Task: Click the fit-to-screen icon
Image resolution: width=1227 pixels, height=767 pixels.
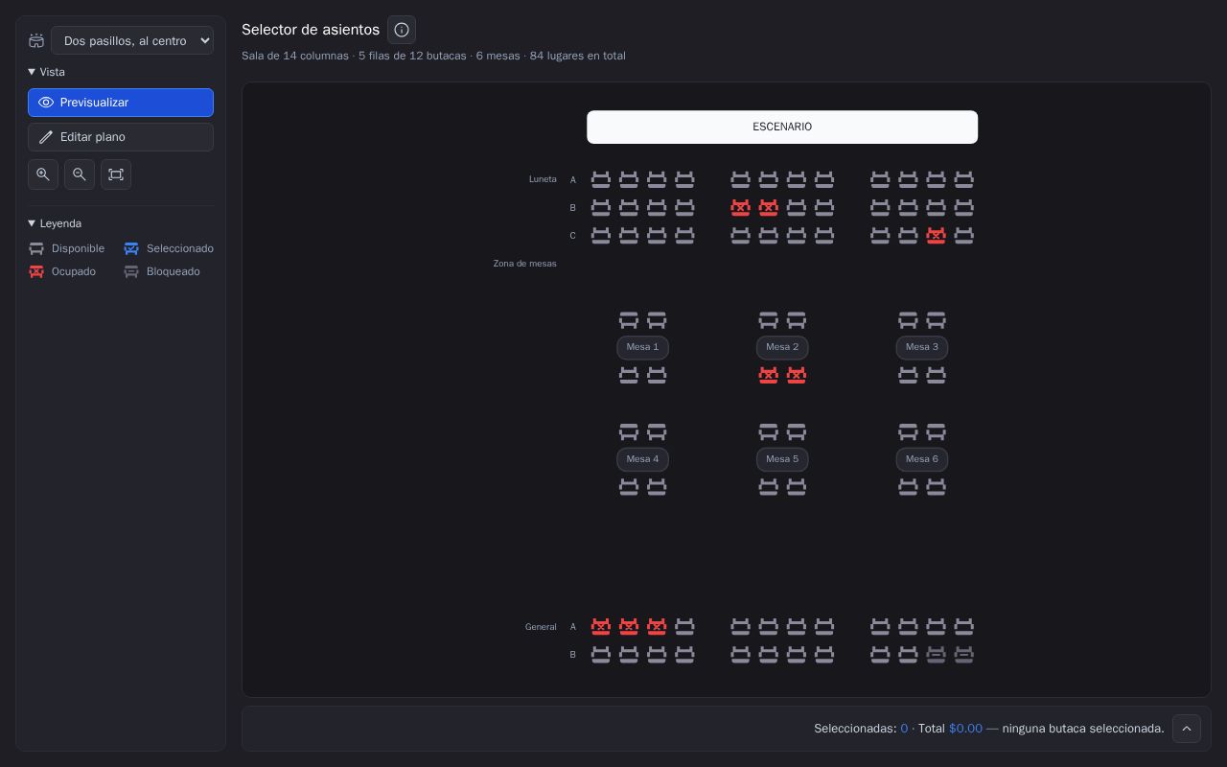Action: click(116, 174)
